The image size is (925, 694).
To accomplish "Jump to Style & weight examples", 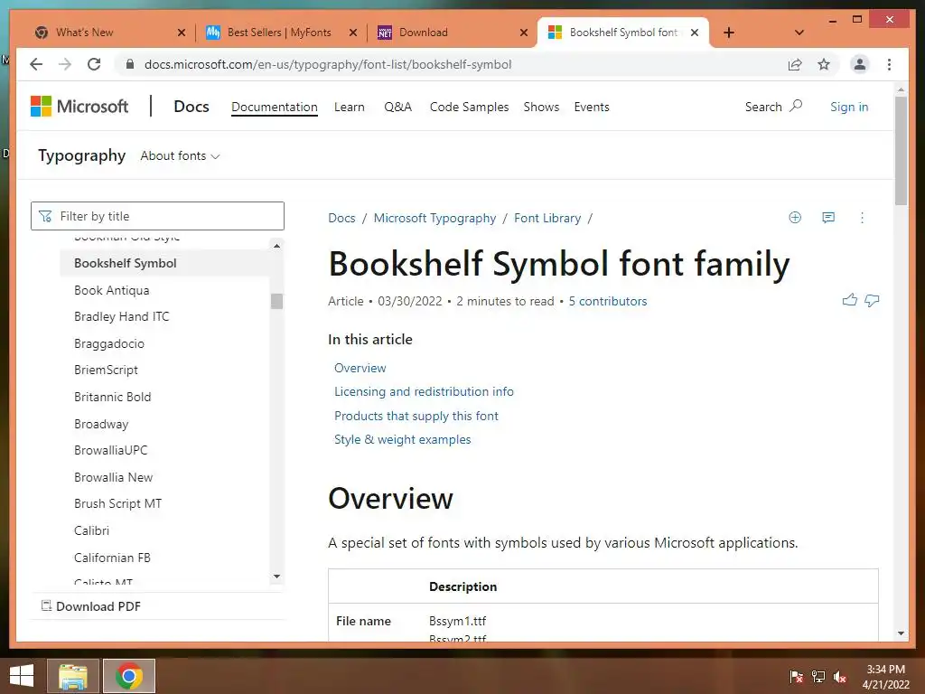I will (x=402, y=440).
